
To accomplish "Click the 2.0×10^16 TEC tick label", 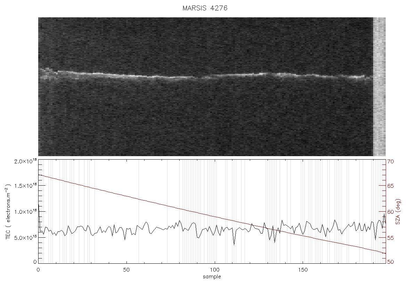I will click(25, 161).
